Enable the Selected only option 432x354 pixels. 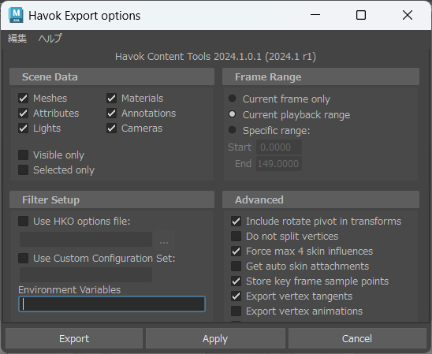(24, 170)
